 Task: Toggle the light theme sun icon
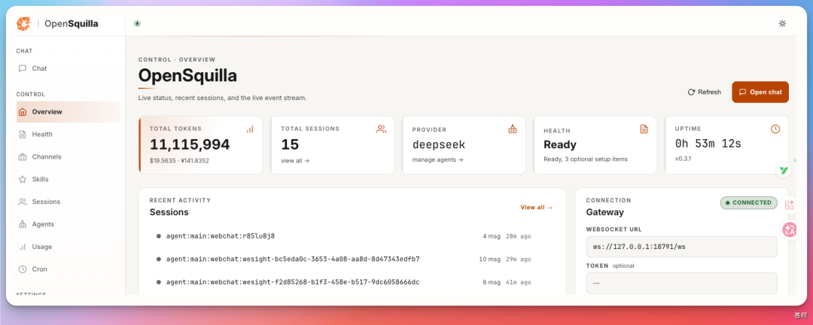click(x=782, y=23)
